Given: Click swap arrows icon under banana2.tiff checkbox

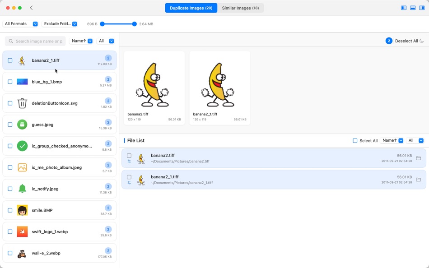Looking at the screenshot, I should click(x=129, y=162).
